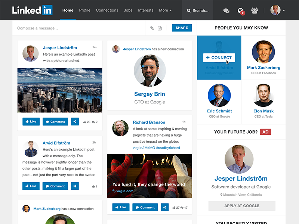Open the Jobs section from the navbar
The width and height of the screenshot is (299, 224).
(x=128, y=10)
